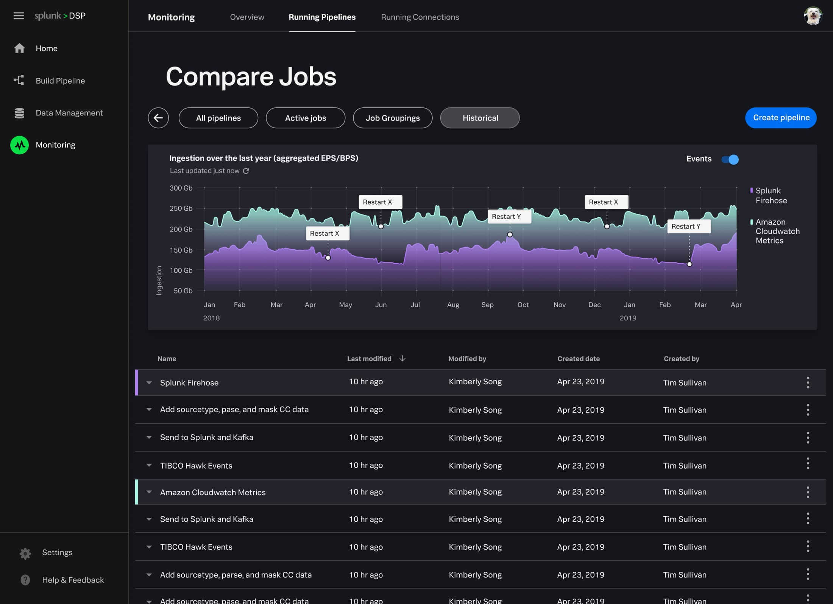Click the Create pipeline button
The width and height of the screenshot is (833, 604).
(780, 118)
